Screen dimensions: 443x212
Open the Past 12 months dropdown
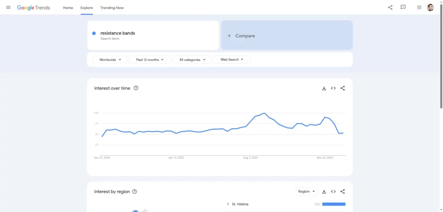pyautogui.click(x=150, y=60)
